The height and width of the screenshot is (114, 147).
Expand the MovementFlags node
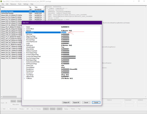tap(24, 40)
